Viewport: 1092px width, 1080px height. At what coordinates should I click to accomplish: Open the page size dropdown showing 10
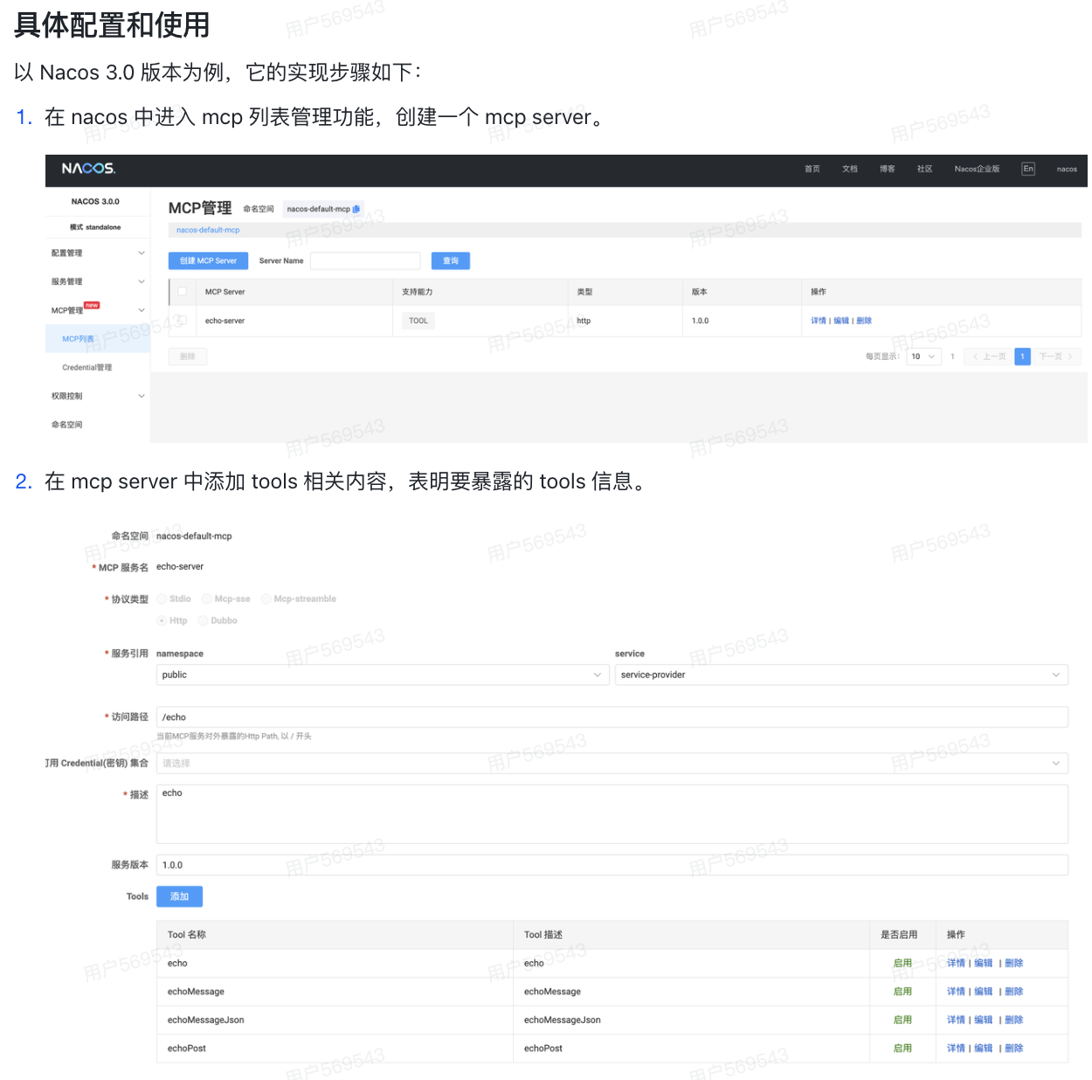(923, 357)
